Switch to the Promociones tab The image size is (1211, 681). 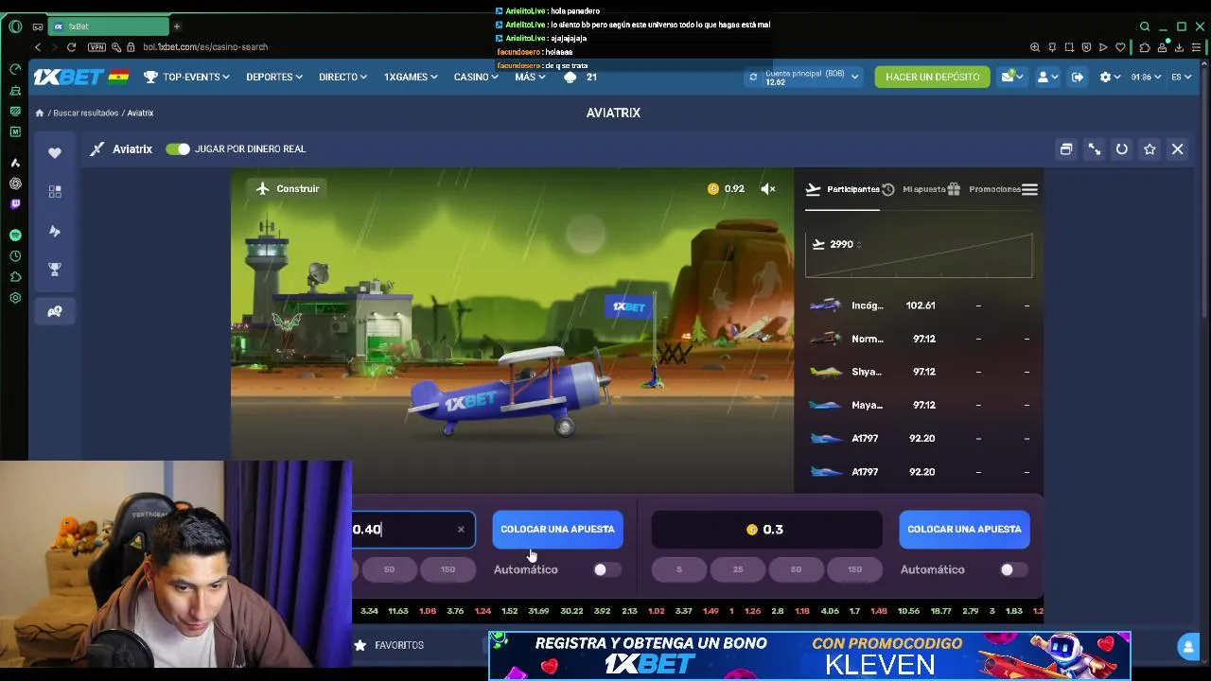point(984,189)
